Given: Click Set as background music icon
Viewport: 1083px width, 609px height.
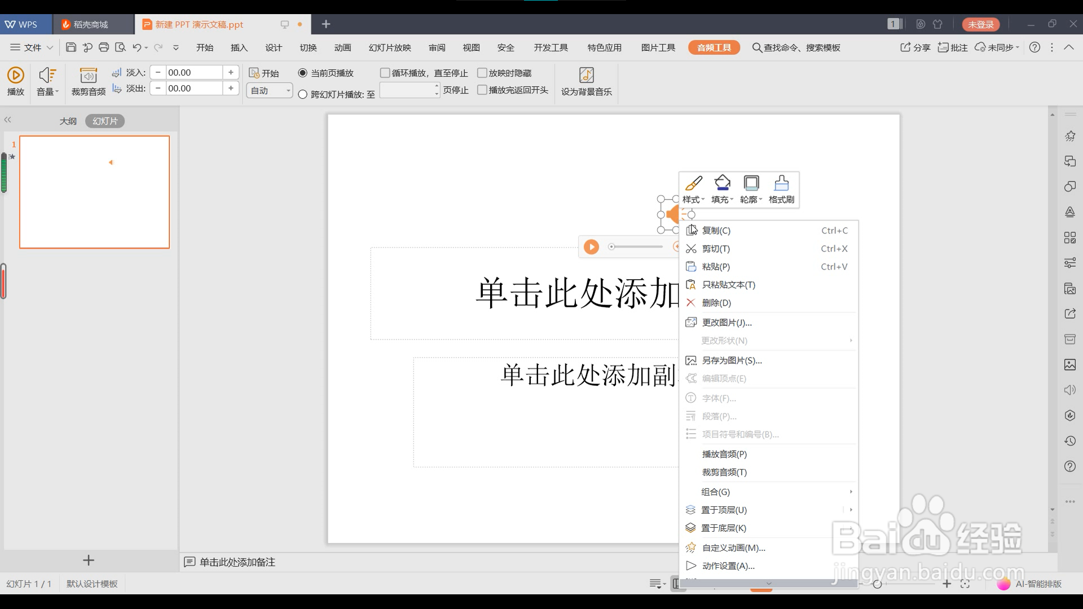Looking at the screenshot, I should click(x=587, y=75).
